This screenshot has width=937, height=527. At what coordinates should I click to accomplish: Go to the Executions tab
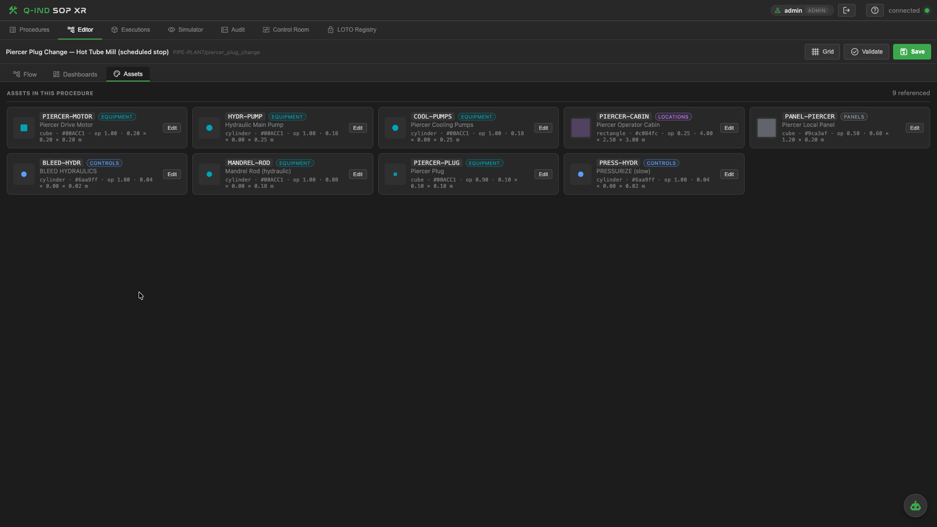pos(130,30)
